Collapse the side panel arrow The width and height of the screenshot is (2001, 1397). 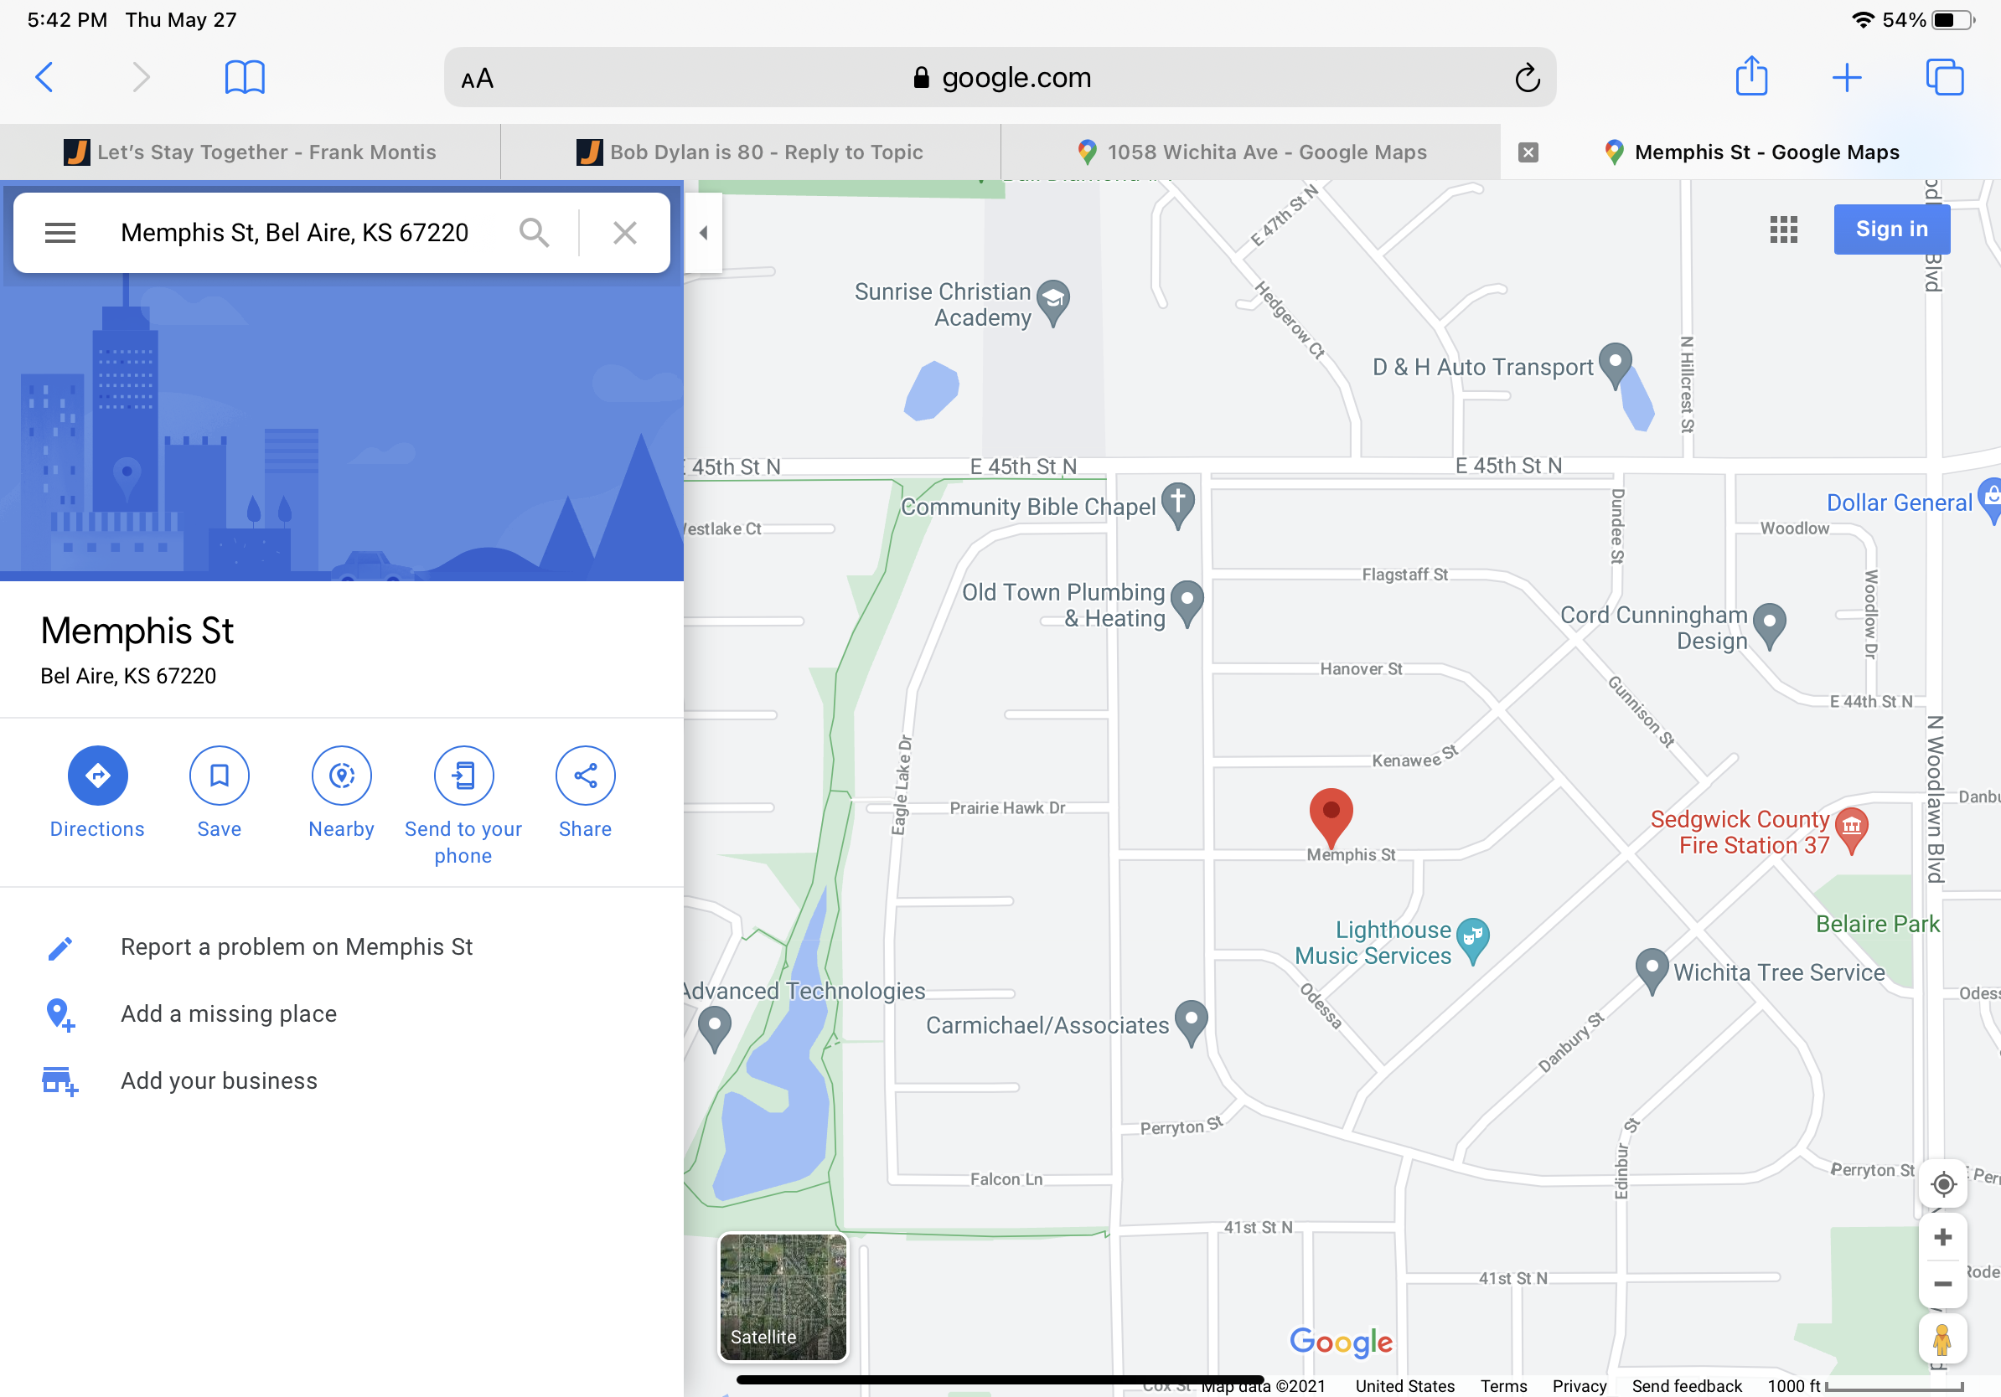coord(703,233)
